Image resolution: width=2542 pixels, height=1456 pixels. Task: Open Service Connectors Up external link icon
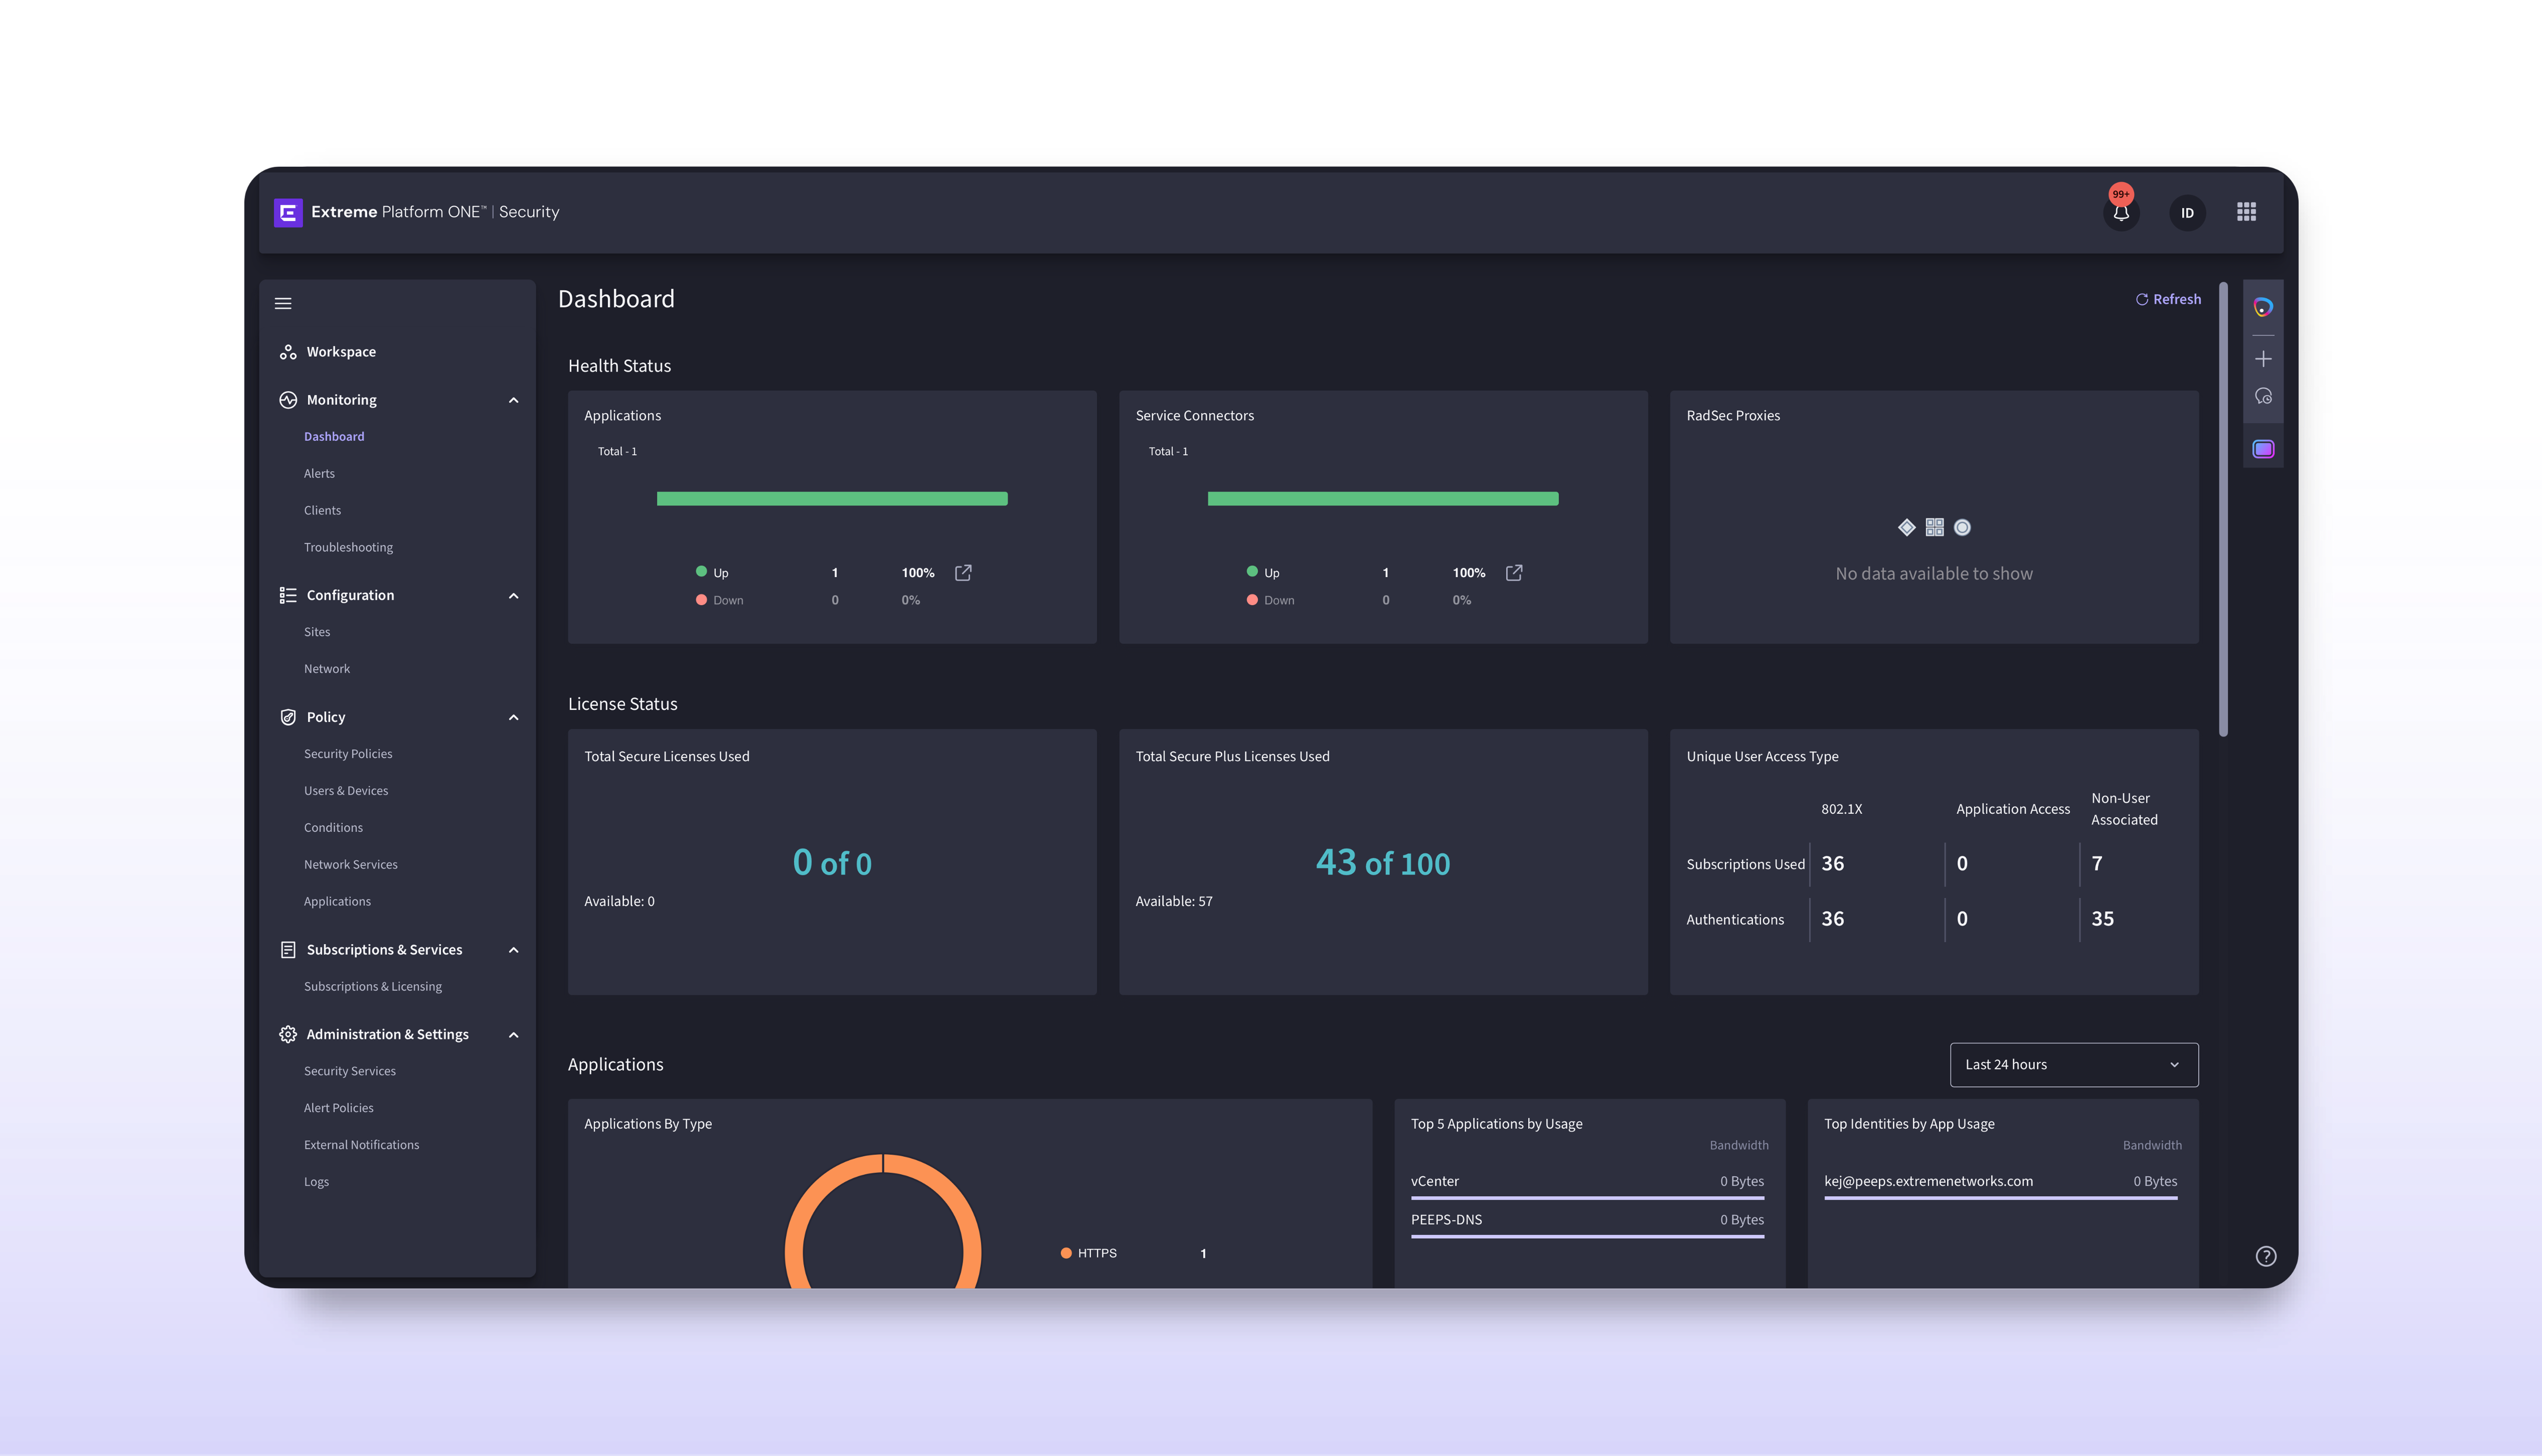point(1514,572)
